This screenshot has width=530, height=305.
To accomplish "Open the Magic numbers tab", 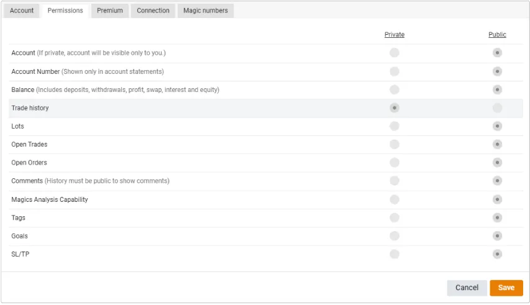I will point(205,11).
